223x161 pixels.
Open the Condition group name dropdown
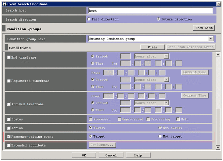click(x=211, y=39)
